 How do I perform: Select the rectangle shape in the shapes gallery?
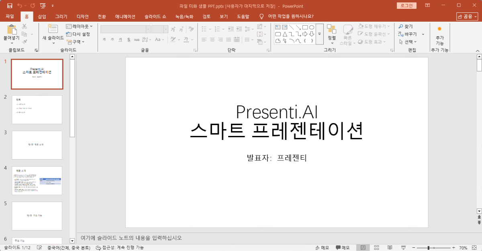coord(304,27)
